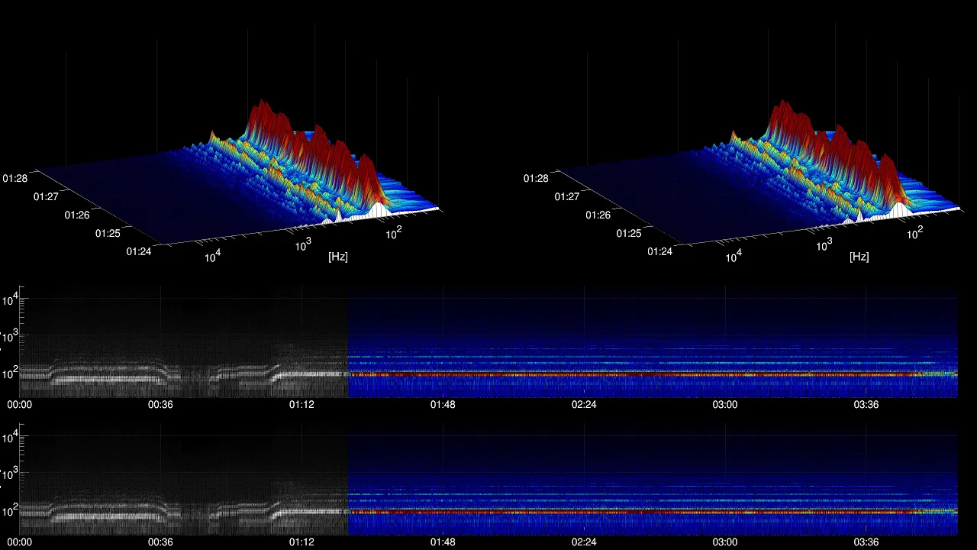Seek to 01:48 on the lower spectrogram timeline
The width and height of the screenshot is (977, 550).
click(443, 542)
